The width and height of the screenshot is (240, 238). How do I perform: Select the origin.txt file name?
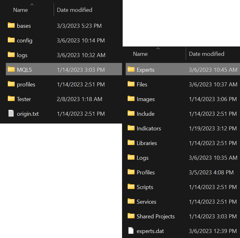click(x=28, y=114)
